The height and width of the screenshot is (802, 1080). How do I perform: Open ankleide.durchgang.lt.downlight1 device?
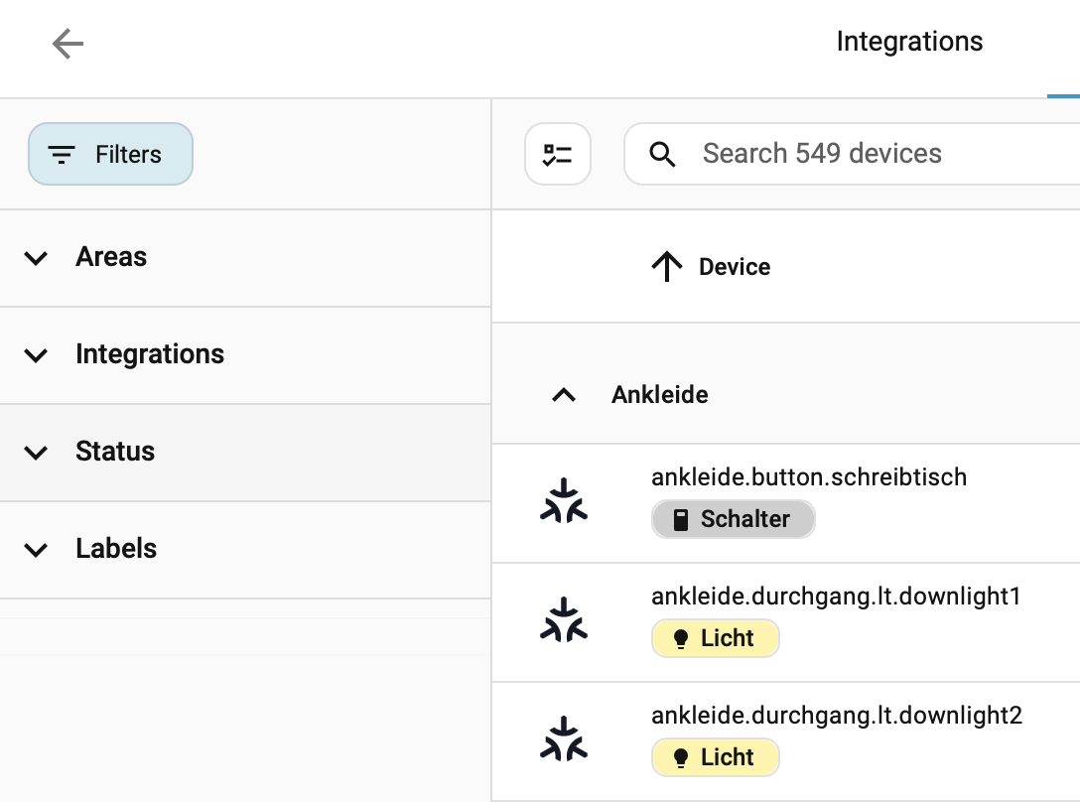tap(836, 597)
